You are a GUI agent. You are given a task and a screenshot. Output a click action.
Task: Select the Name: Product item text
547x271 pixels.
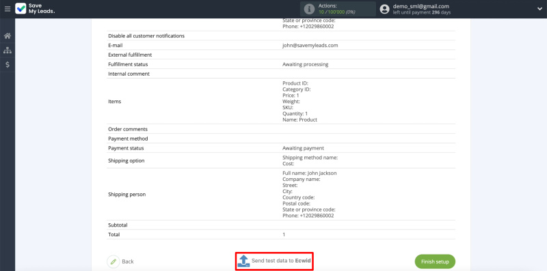point(299,120)
